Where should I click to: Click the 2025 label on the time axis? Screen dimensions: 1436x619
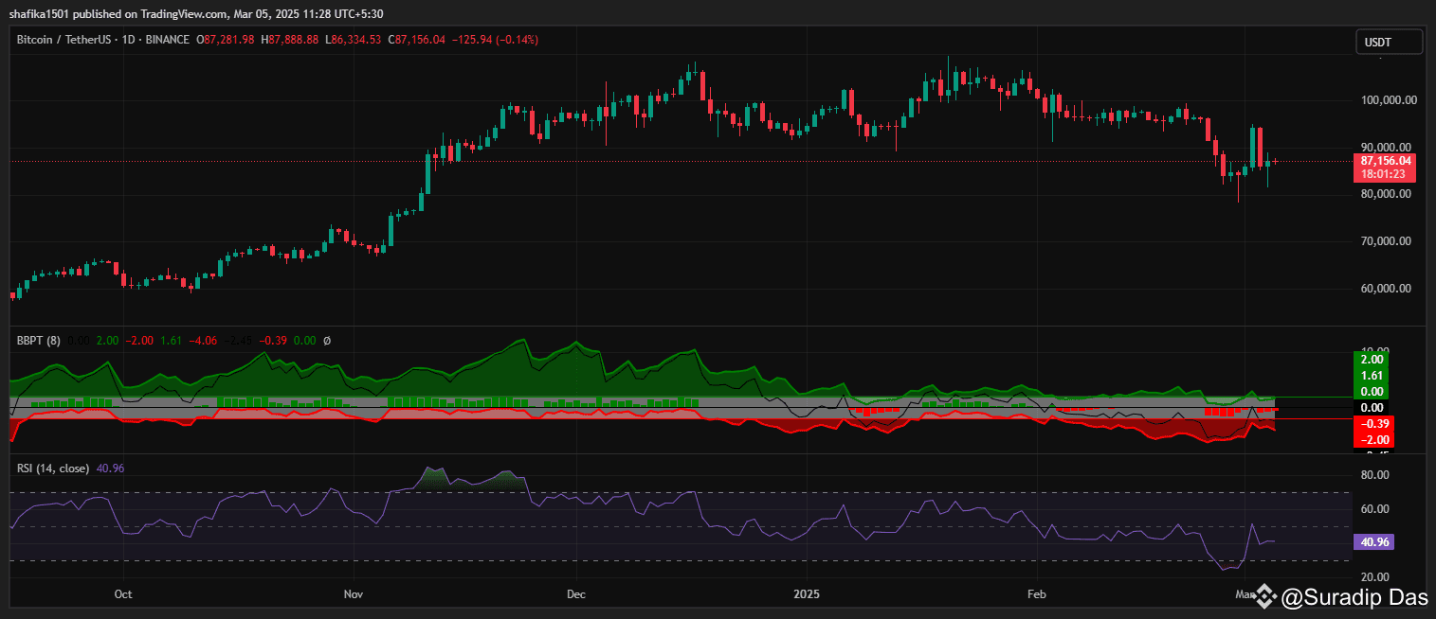(807, 595)
